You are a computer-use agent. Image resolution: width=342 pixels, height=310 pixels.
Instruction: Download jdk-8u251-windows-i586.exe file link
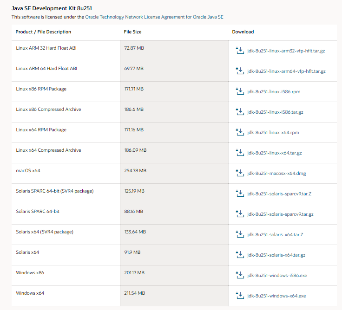(x=277, y=276)
